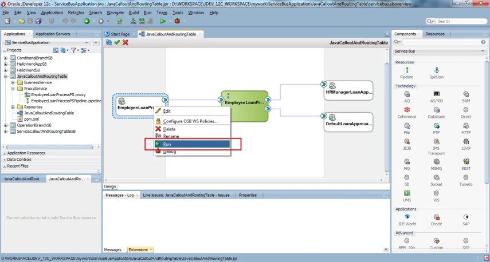Viewport: 490px width, 262px height.
Task: Open the ServiceBusApplication dropdown
Action: click(x=87, y=43)
